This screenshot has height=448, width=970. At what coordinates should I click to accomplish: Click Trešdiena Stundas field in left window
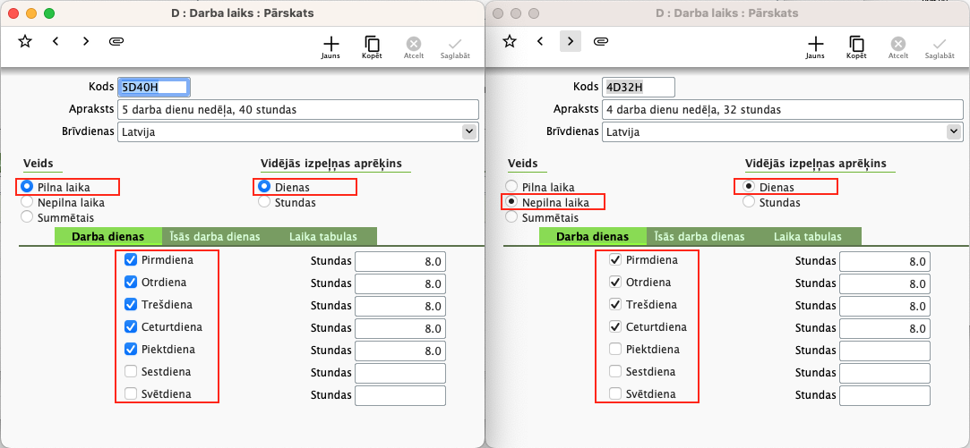(x=400, y=306)
